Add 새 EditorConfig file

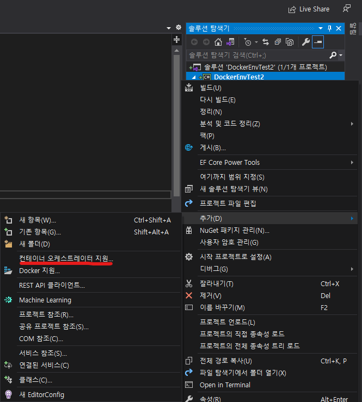90,394
